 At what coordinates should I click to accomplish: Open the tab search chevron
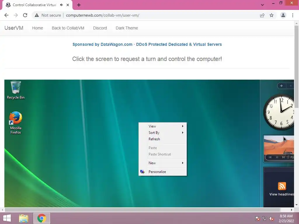point(263,5)
